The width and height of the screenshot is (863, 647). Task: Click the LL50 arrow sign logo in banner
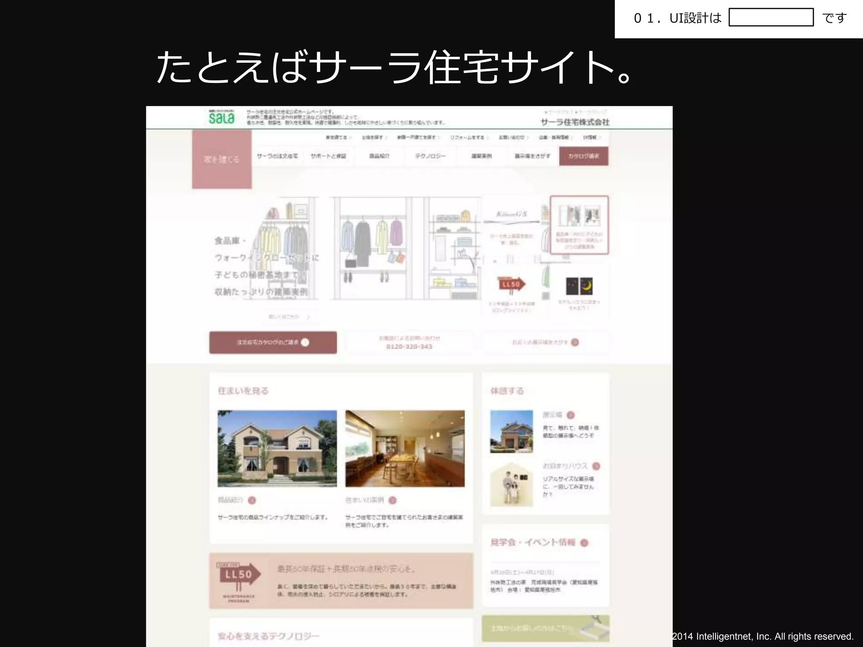pyautogui.click(x=238, y=576)
